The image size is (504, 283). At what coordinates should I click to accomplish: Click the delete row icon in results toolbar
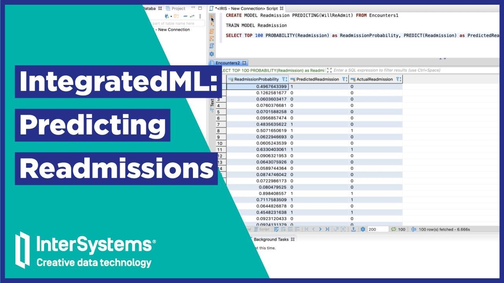[x=297, y=229]
